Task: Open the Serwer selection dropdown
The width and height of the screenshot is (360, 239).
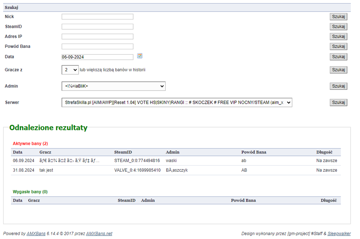Action: click(x=177, y=102)
